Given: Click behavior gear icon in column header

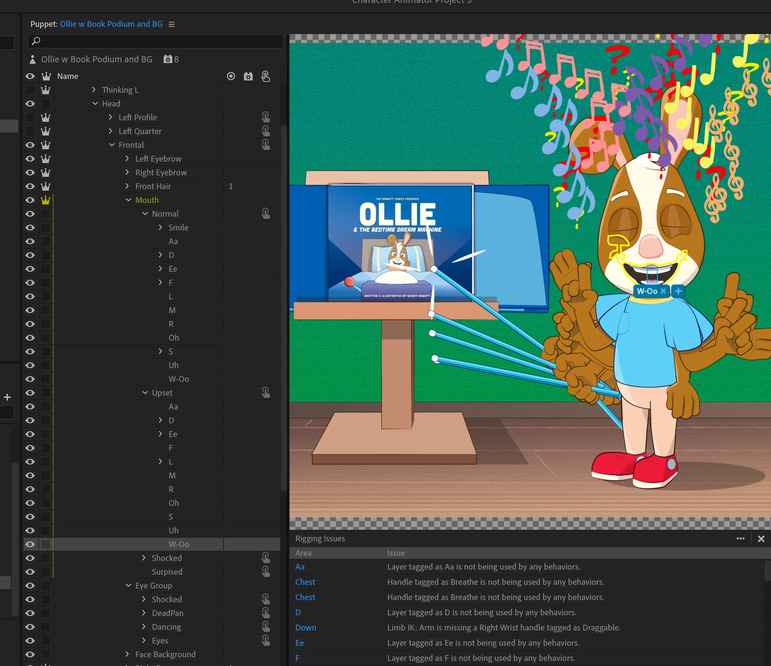Looking at the screenshot, I should tap(248, 76).
